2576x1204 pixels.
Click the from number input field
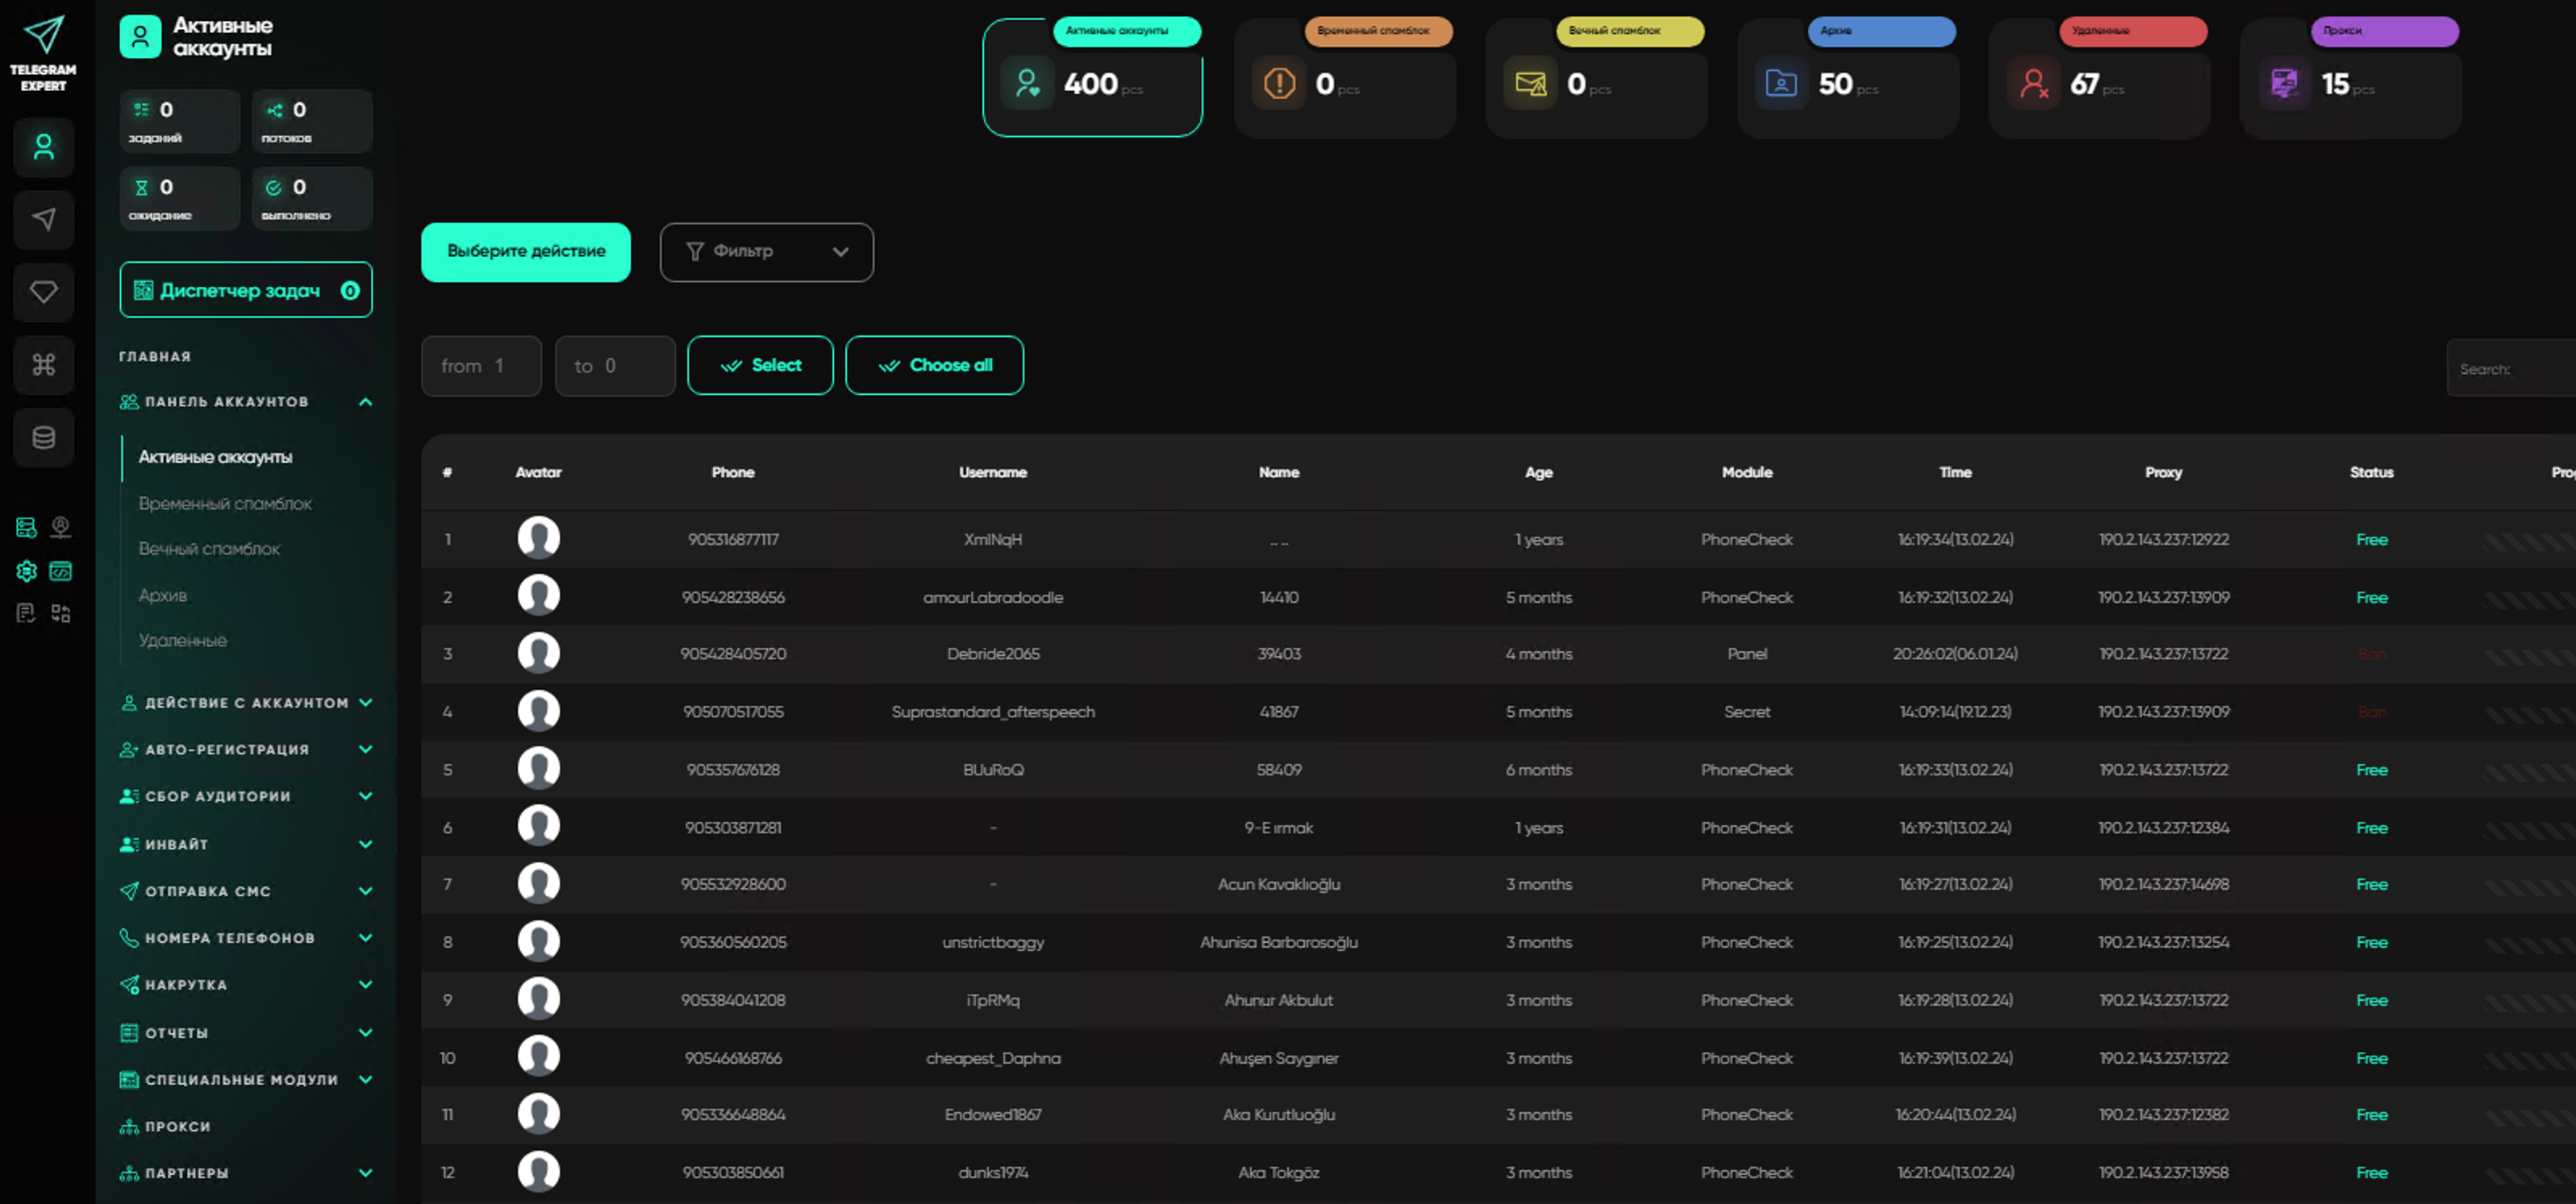click(481, 366)
